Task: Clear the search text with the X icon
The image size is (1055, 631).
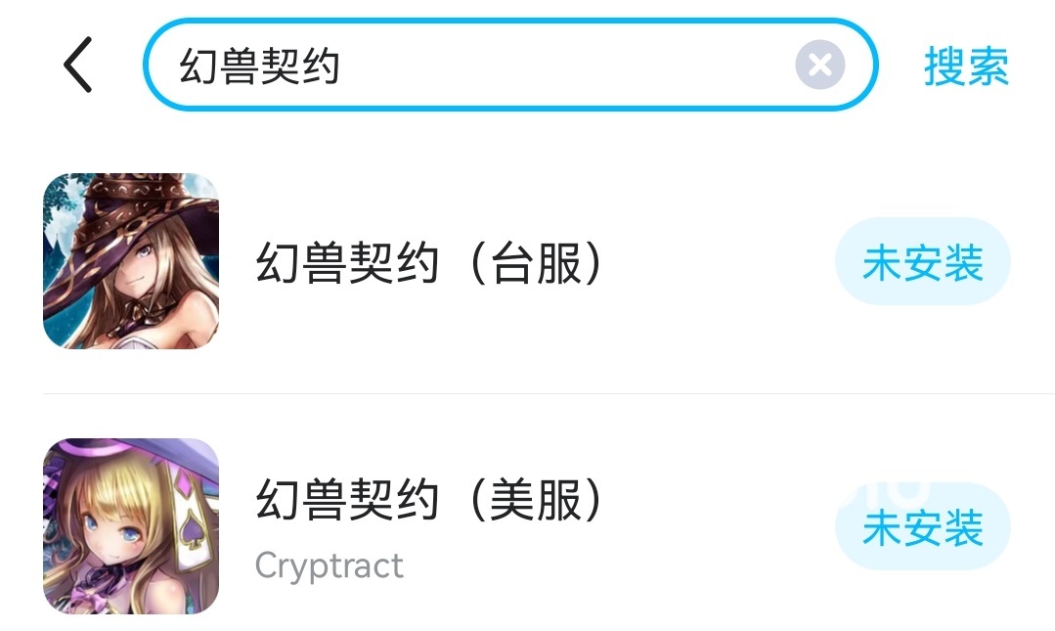Action: [x=819, y=66]
